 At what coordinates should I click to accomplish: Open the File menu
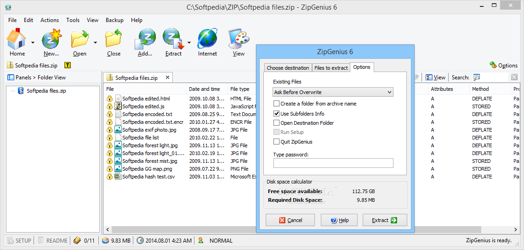[12, 20]
